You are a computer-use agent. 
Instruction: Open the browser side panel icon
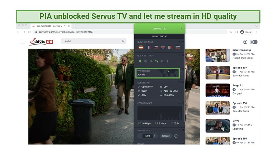pyautogui.click(x=237, y=32)
